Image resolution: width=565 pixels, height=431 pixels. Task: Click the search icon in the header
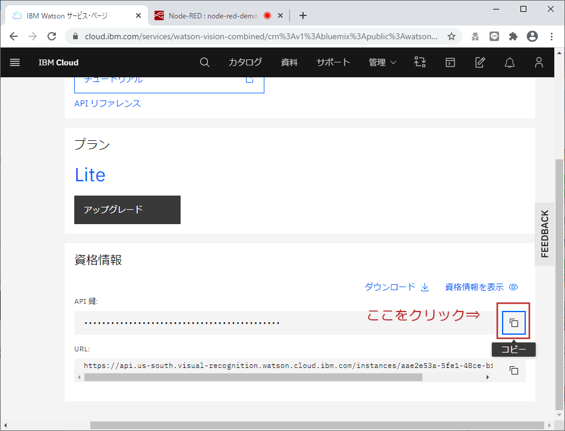coord(204,62)
